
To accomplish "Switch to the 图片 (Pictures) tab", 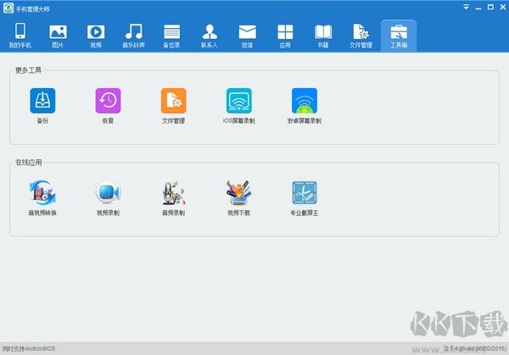I will click(58, 36).
